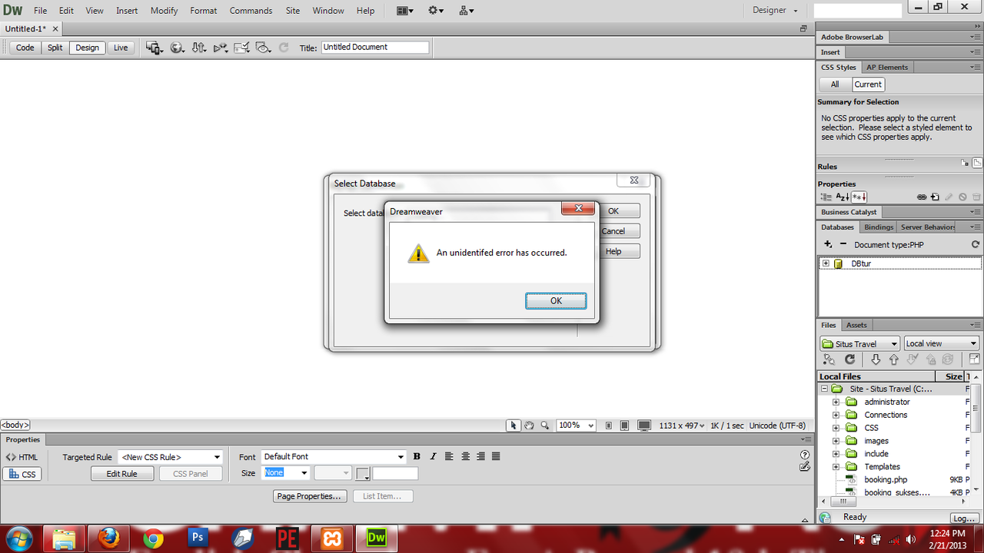Image resolution: width=984 pixels, height=553 pixels.
Task: Select the arrow Select tool
Action: click(514, 426)
